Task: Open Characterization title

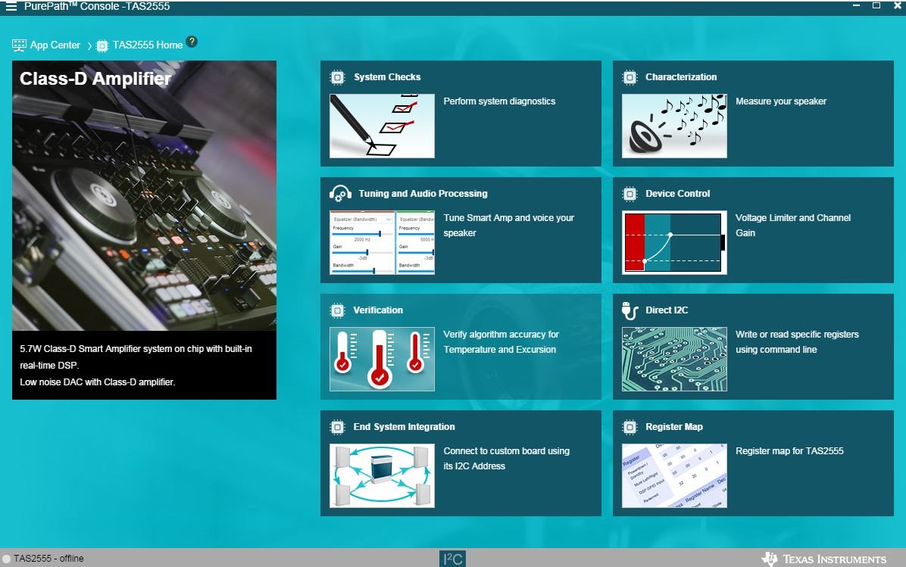Action: click(681, 76)
